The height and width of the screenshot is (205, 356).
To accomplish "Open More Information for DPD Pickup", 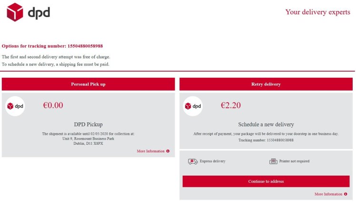I will pos(150,151).
